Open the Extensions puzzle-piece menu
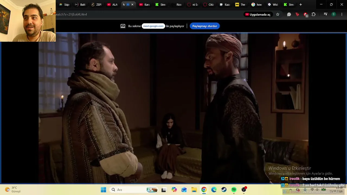This screenshot has width=347, height=195. 314,14
